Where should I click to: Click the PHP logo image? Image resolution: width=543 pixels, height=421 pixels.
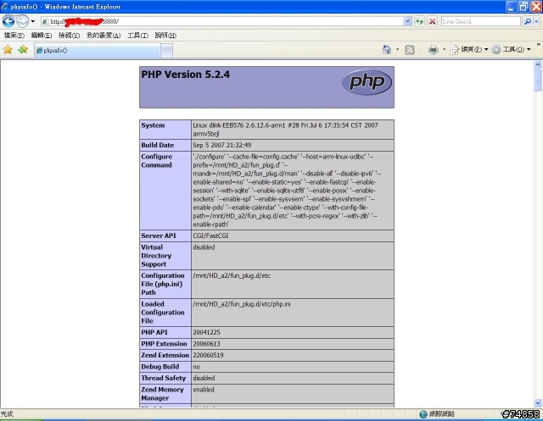click(x=367, y=82)
